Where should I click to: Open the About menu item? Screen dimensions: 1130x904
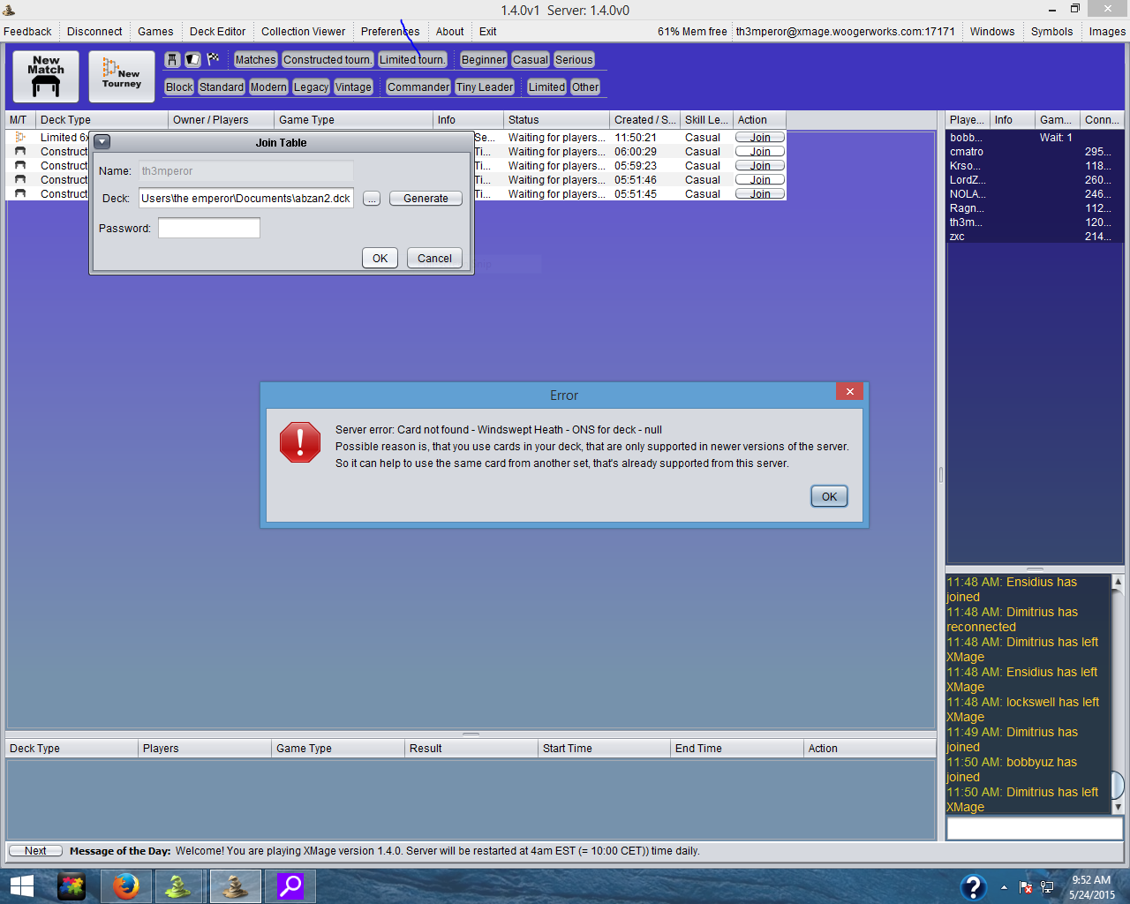pos(449,31)
